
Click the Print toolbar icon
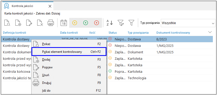pos(51,23)
